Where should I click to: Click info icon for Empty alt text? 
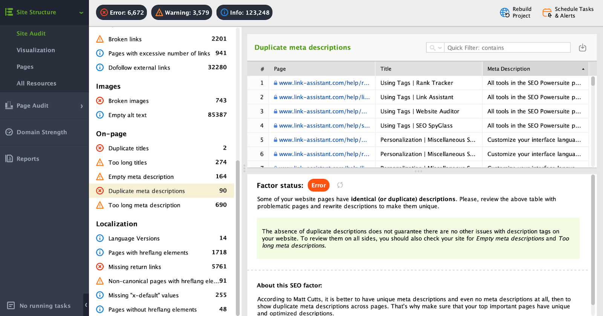coord(100,115)
